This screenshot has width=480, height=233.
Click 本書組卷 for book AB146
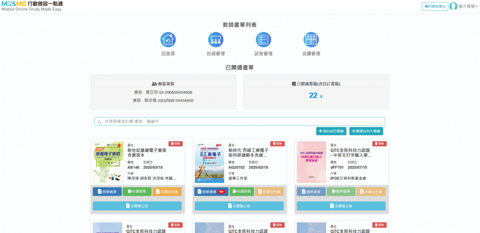pos(137,191)
